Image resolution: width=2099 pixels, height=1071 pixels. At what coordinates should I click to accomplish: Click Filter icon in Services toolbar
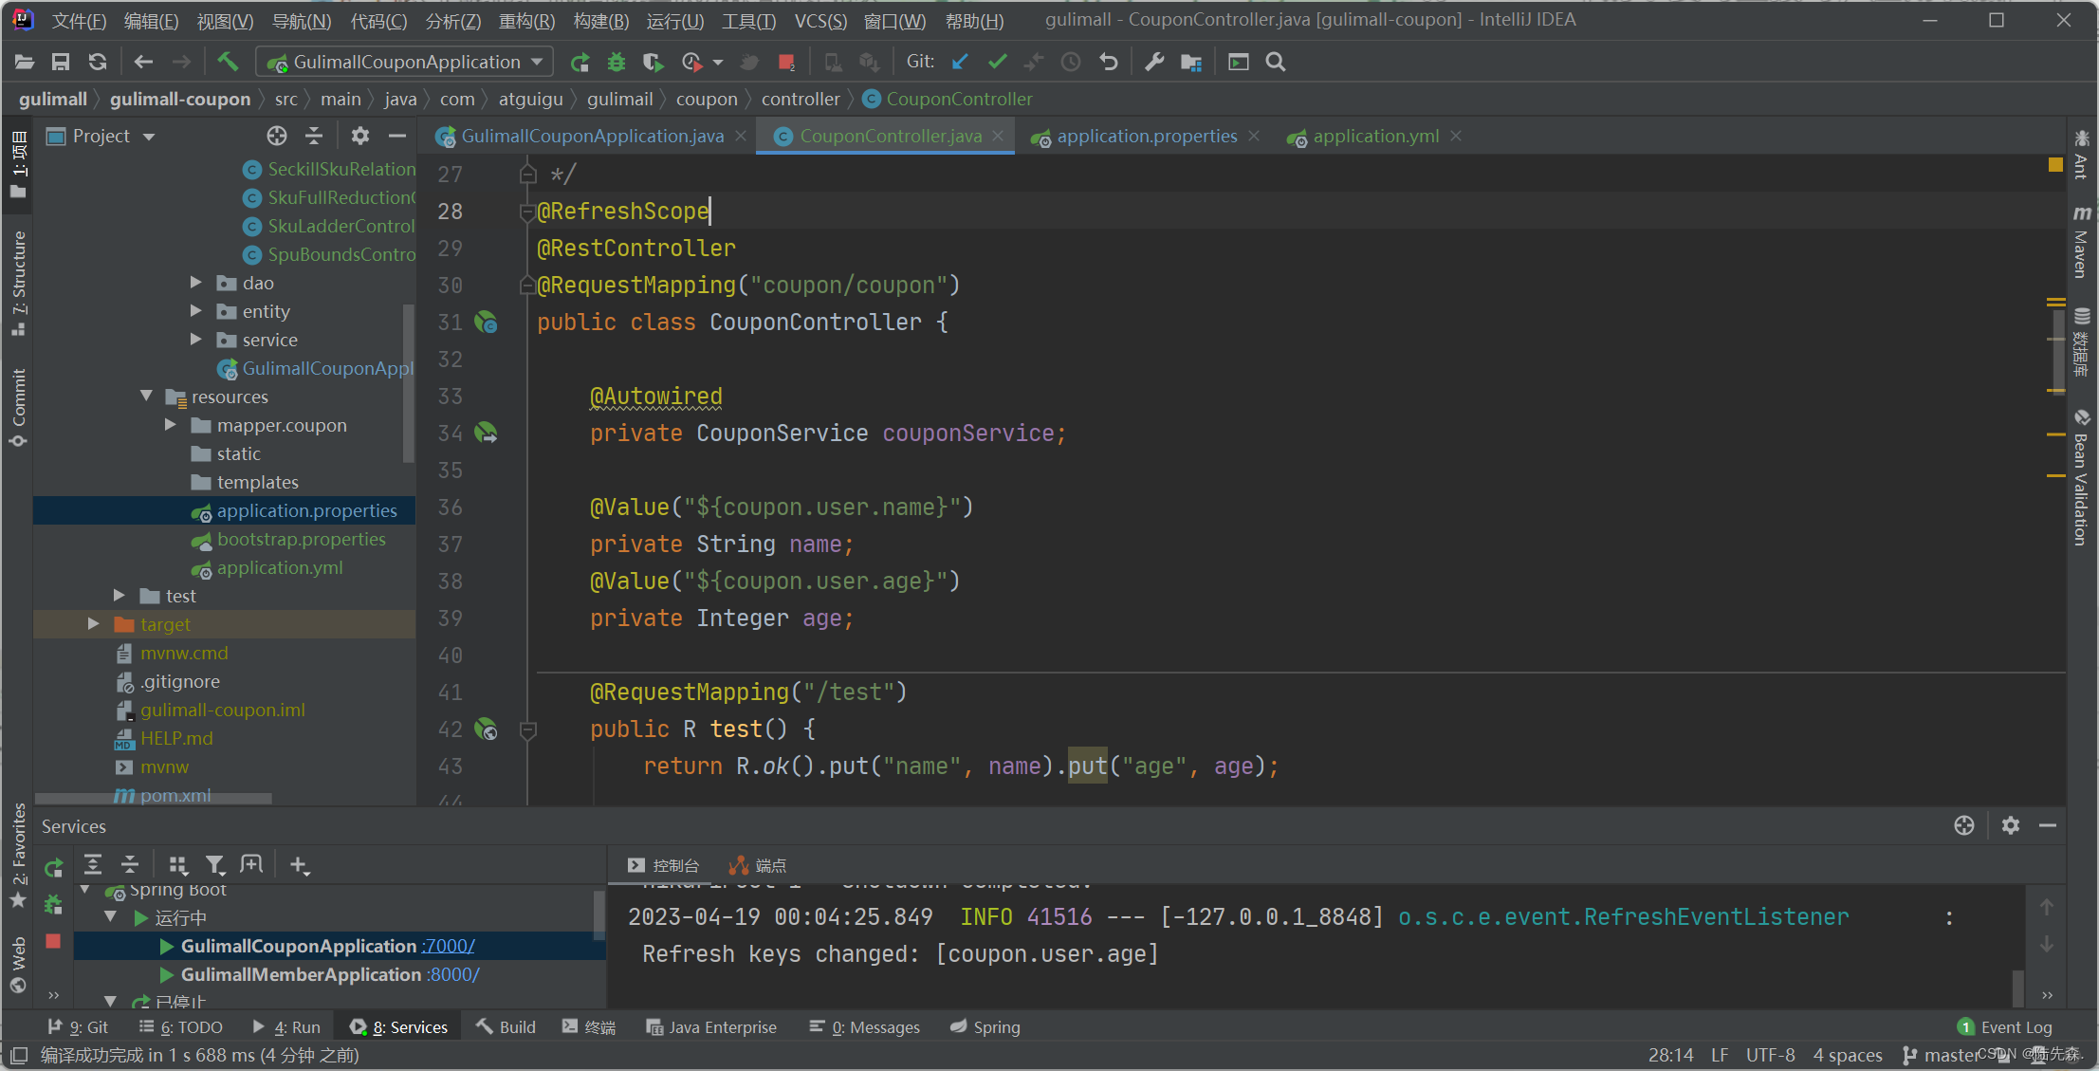tap(215, 864)
